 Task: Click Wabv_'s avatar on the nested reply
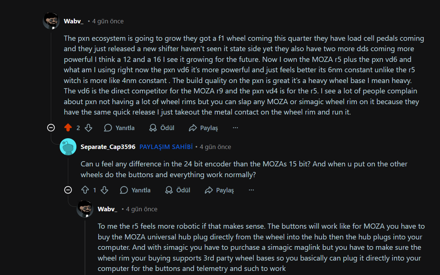pos(85,209)
